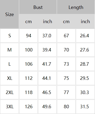Click the 44.1 bust inch cell
95x114 pixels.
pyautogui.click(x=47, y=78)
